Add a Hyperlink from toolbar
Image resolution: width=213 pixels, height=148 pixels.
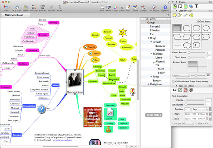[51, 8]
